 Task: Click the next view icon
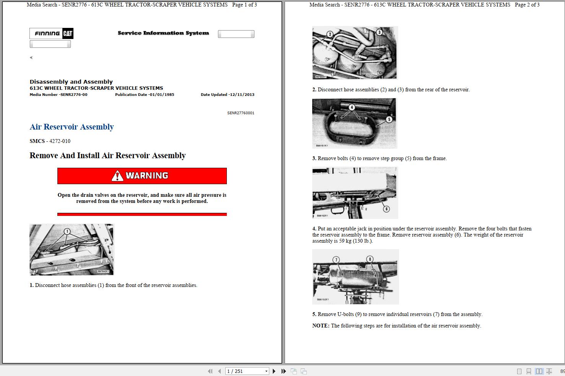coord(303,371)
